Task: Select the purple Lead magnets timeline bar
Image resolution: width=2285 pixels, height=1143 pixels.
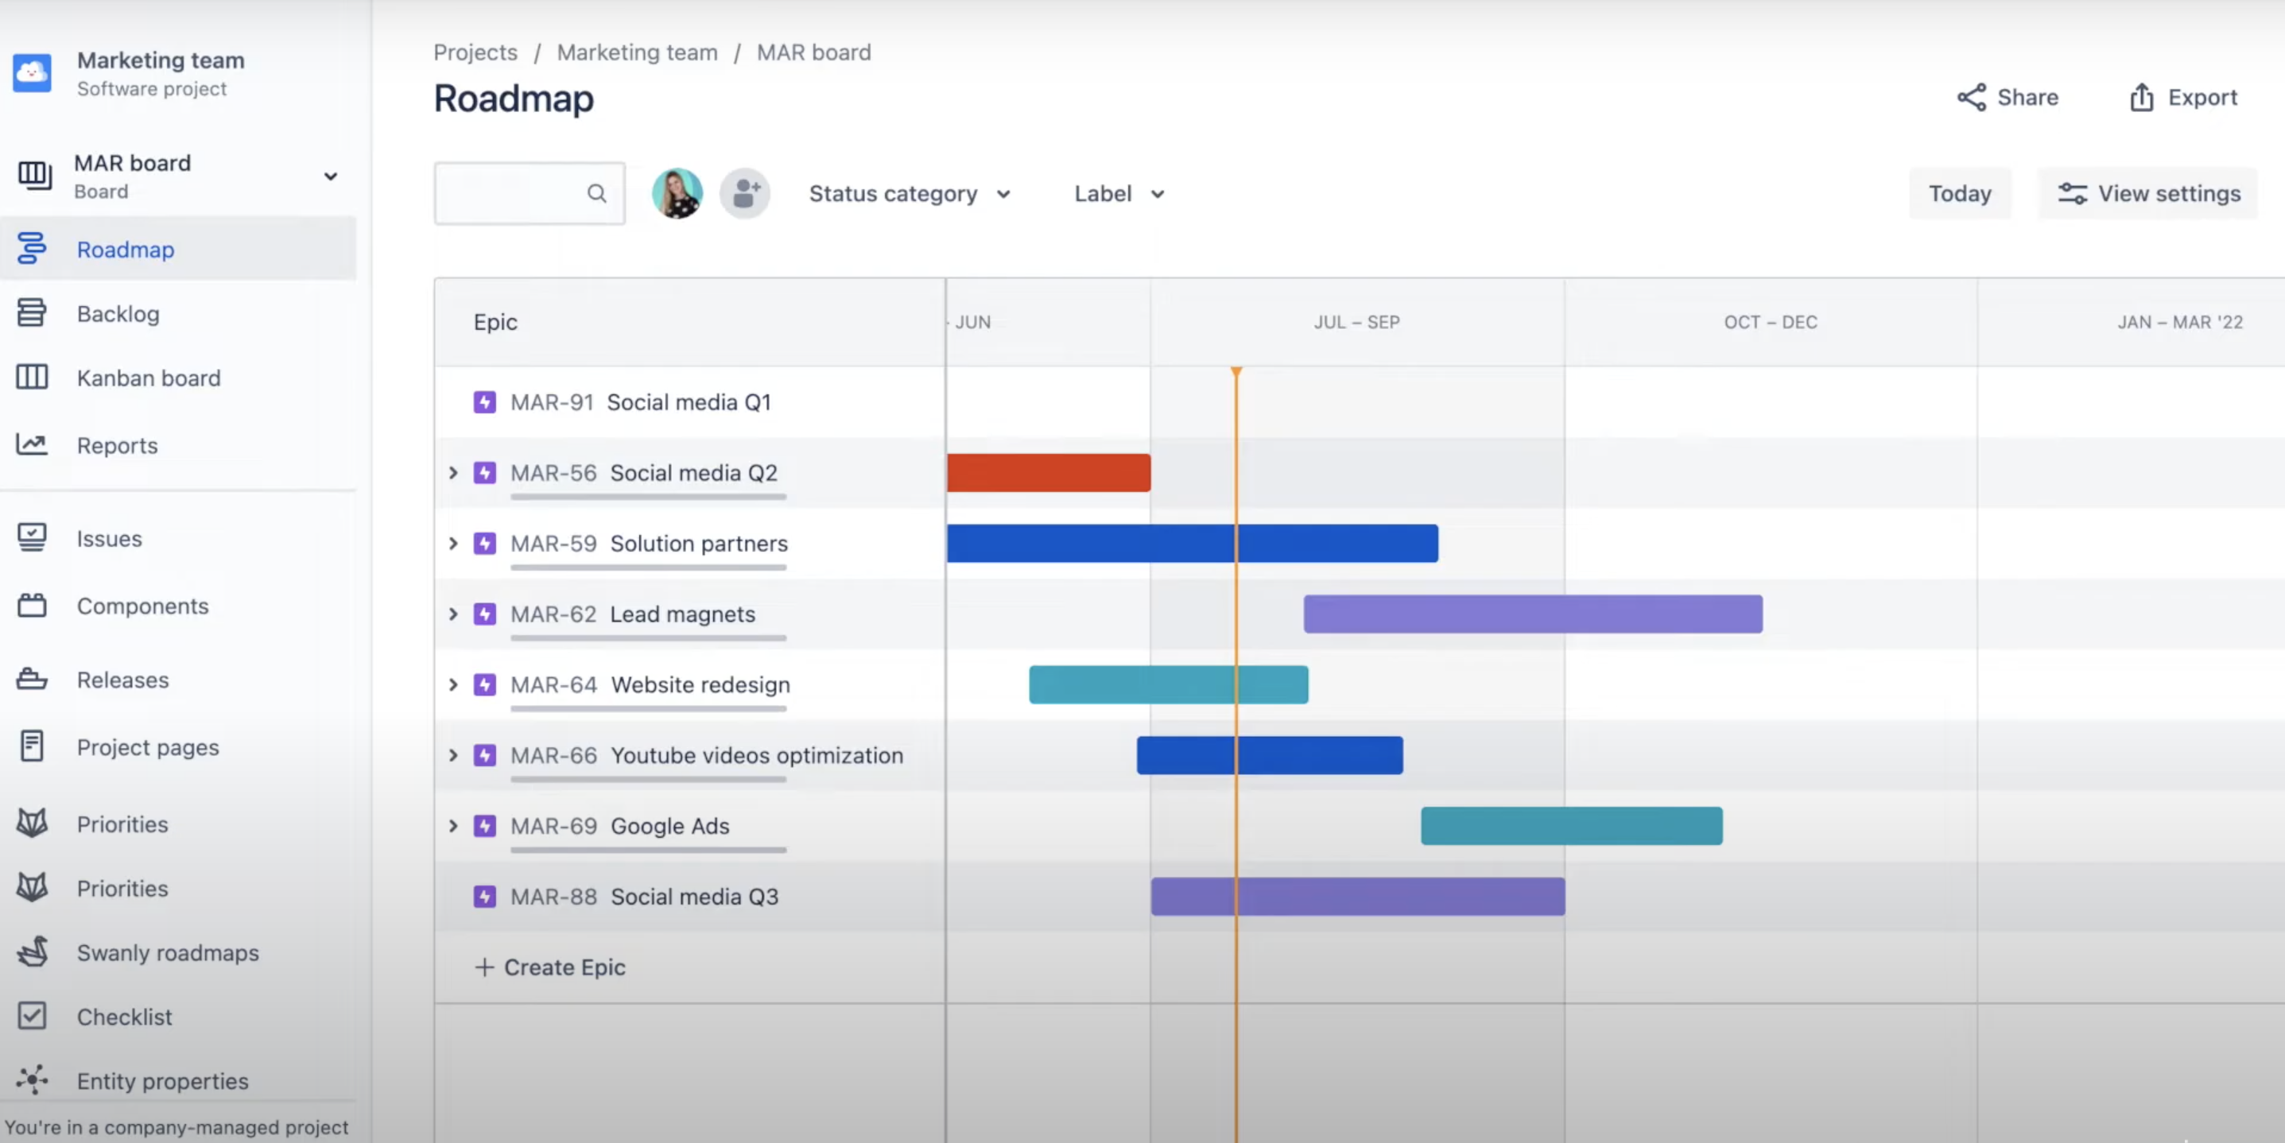Action: click(x=1533, y=614)
